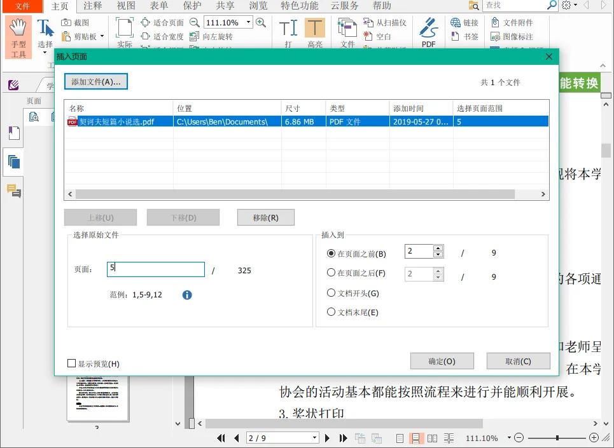
Task: Click the file list horizontal scrollbar
Action: pyautogui.click(x=295, y=194)
